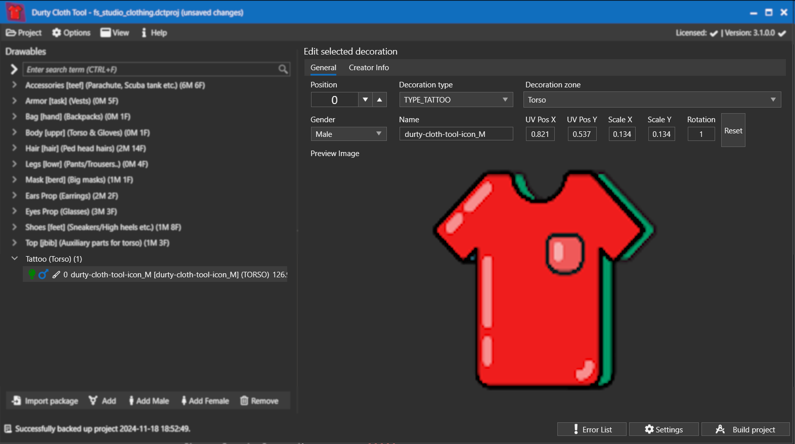795x444 pixels.
Task: Click the backup log icon in status bar
Action: tap(8, 429)
